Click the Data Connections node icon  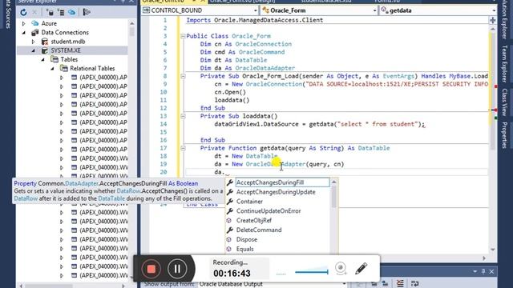coord(35,32)
